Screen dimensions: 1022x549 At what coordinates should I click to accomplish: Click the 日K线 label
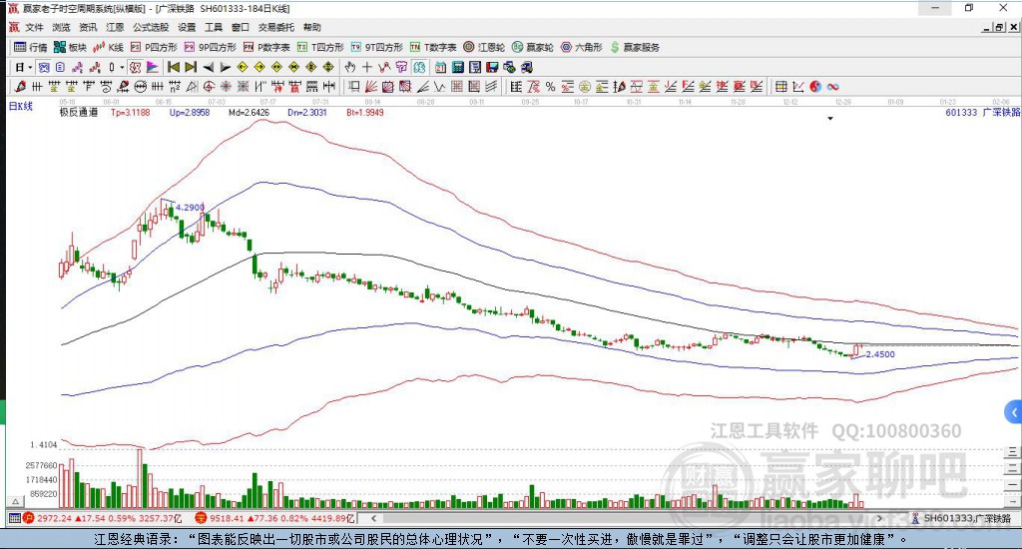pyautogui.click(x=20, y=106)
